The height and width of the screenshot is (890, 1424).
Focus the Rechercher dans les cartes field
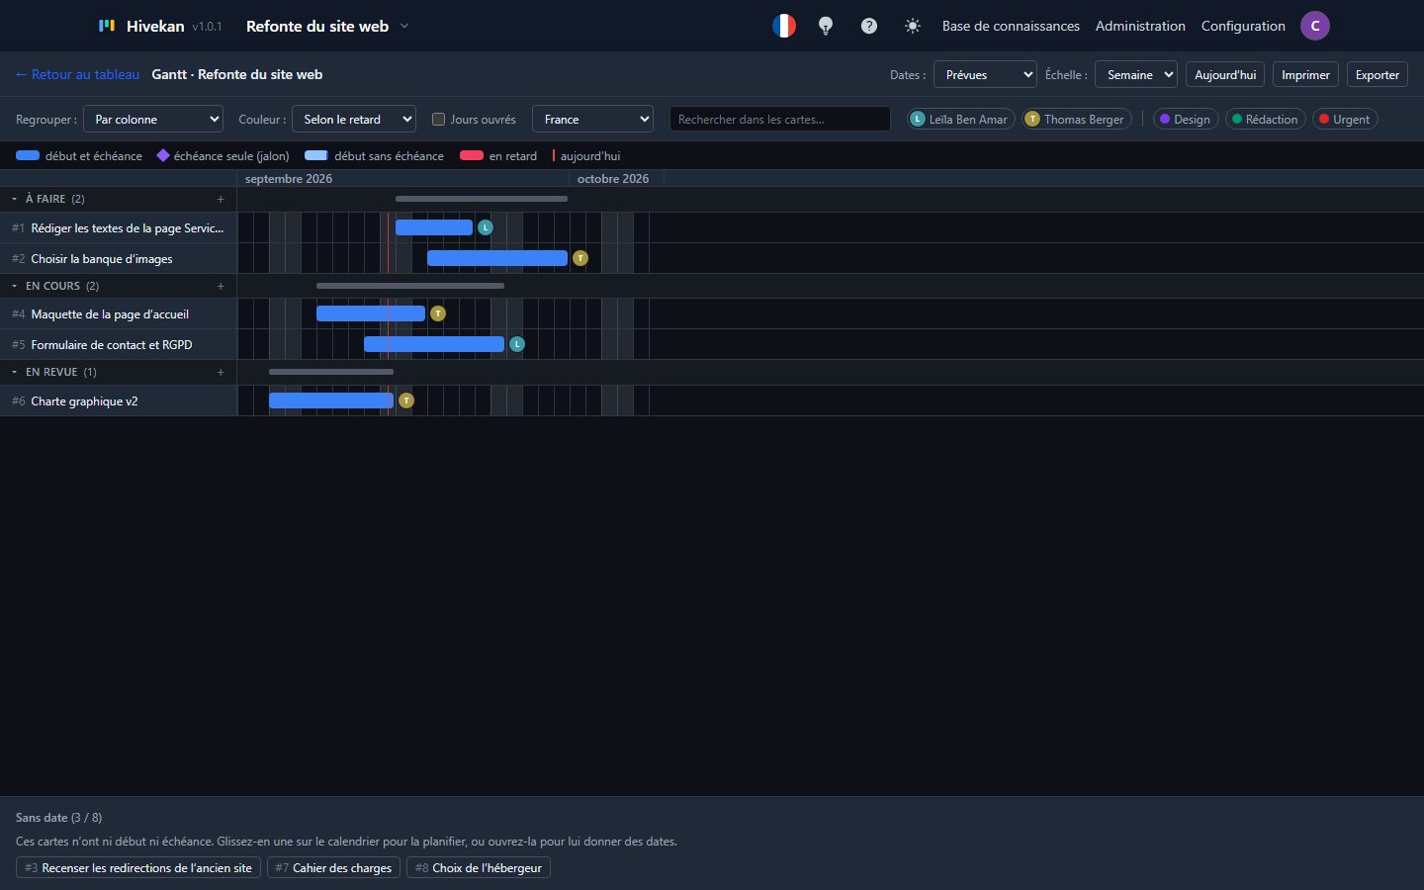[780, 119]
